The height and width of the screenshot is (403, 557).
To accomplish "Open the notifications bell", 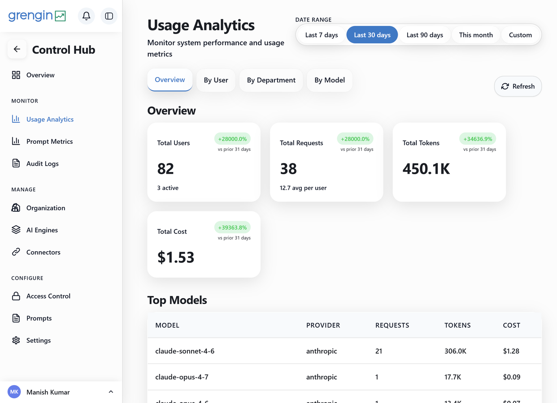I will pyautogui.click(x=87, y=16).
